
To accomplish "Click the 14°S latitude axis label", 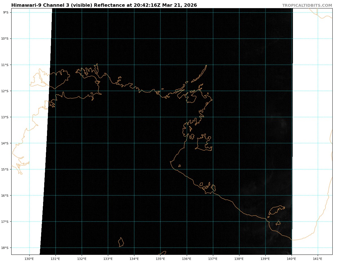I will [6, 143].
